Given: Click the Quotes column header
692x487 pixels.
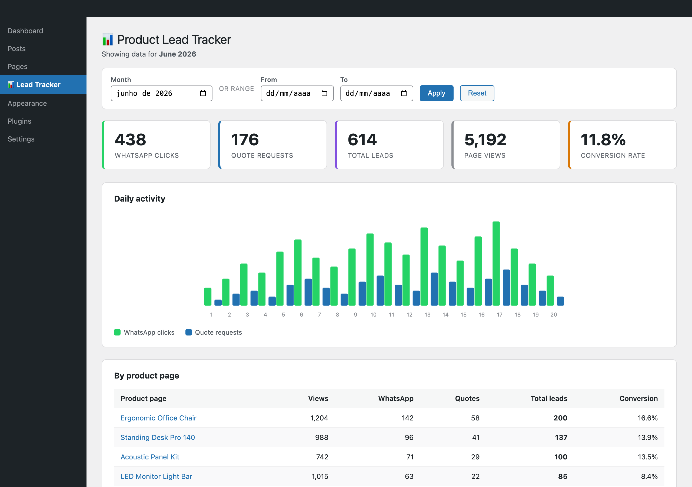Looking at the screenshot, I should point(467,398).
